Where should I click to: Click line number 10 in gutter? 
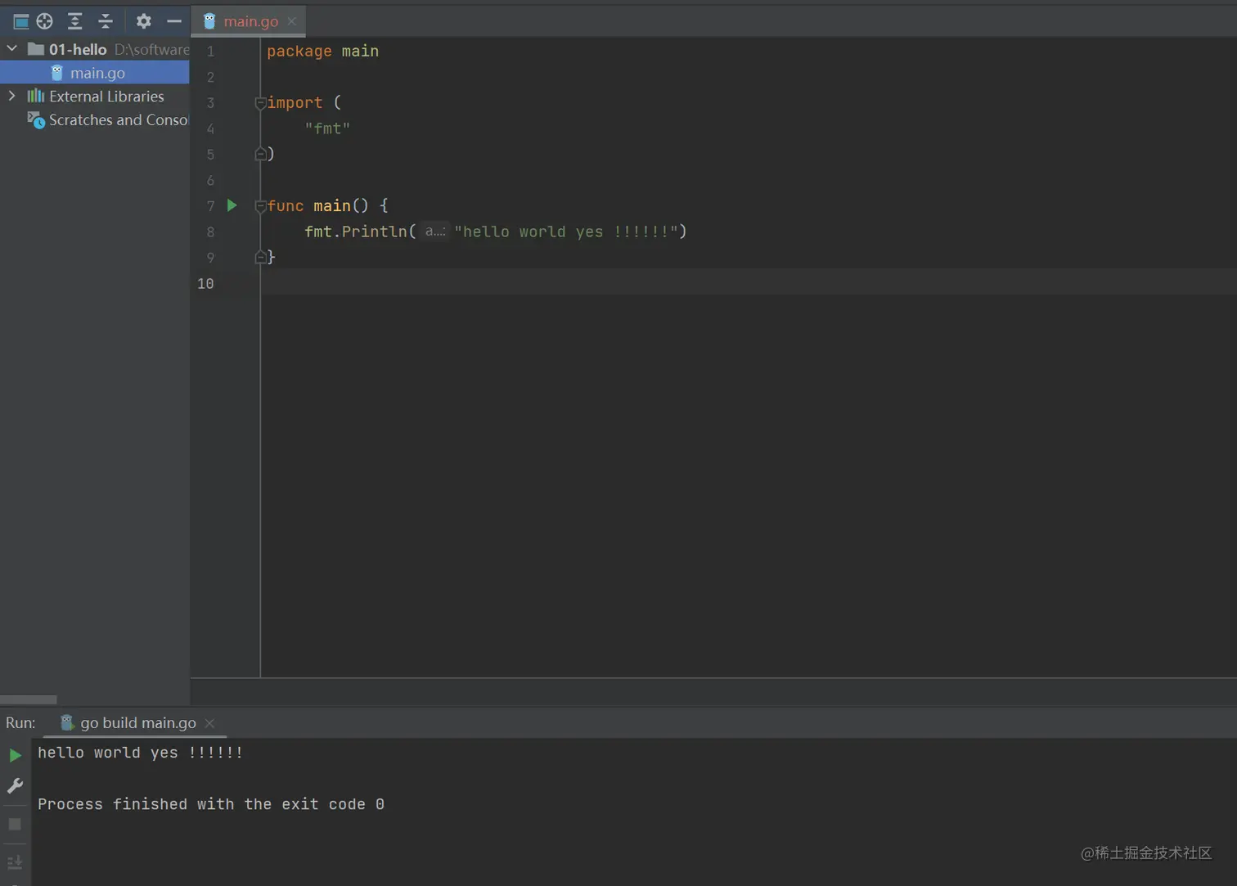[205, 283]
